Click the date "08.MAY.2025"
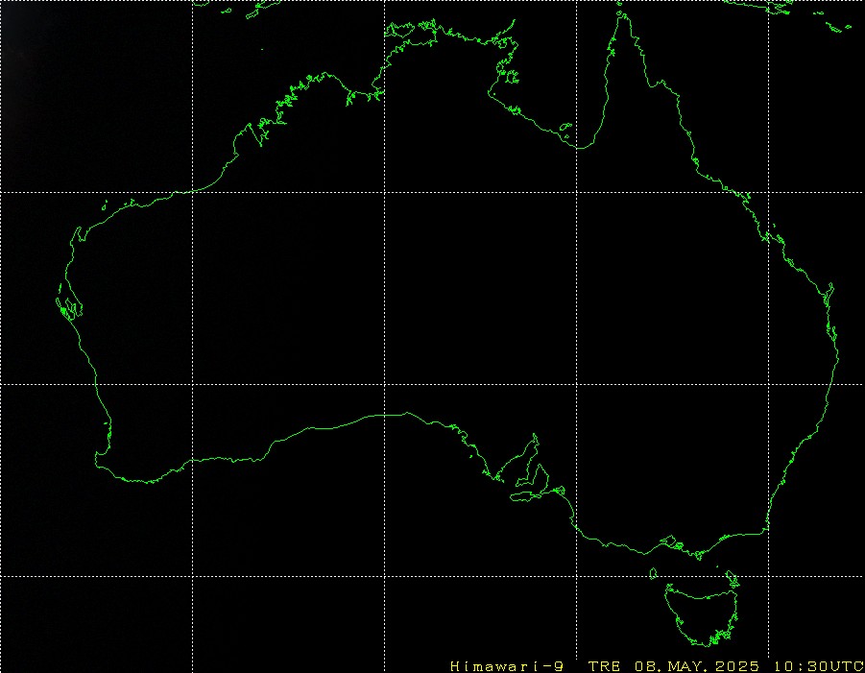The height and width of the screenshot is (673, 865). 697,666
